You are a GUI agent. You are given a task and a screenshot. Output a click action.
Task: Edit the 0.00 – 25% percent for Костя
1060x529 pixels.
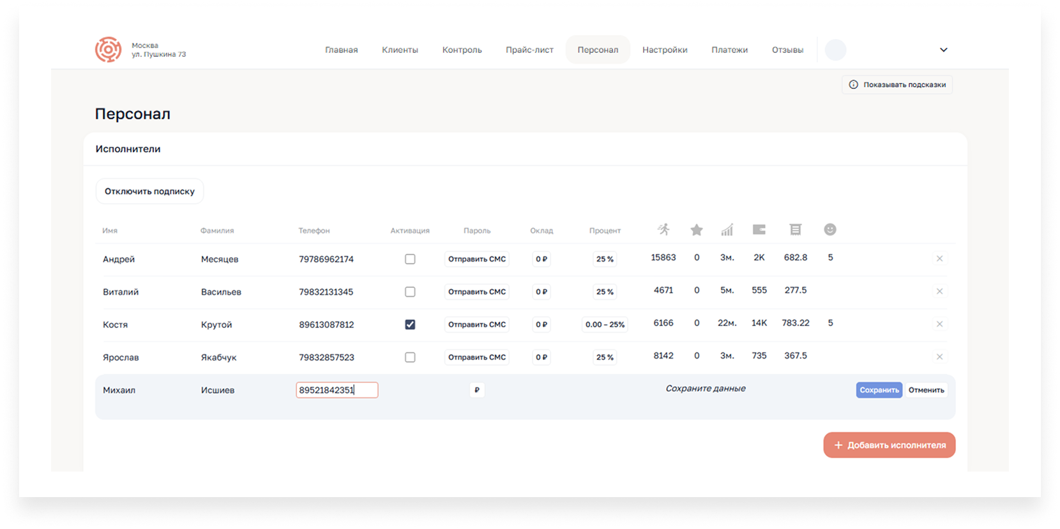pyautogui.click(x=605, y=325)
